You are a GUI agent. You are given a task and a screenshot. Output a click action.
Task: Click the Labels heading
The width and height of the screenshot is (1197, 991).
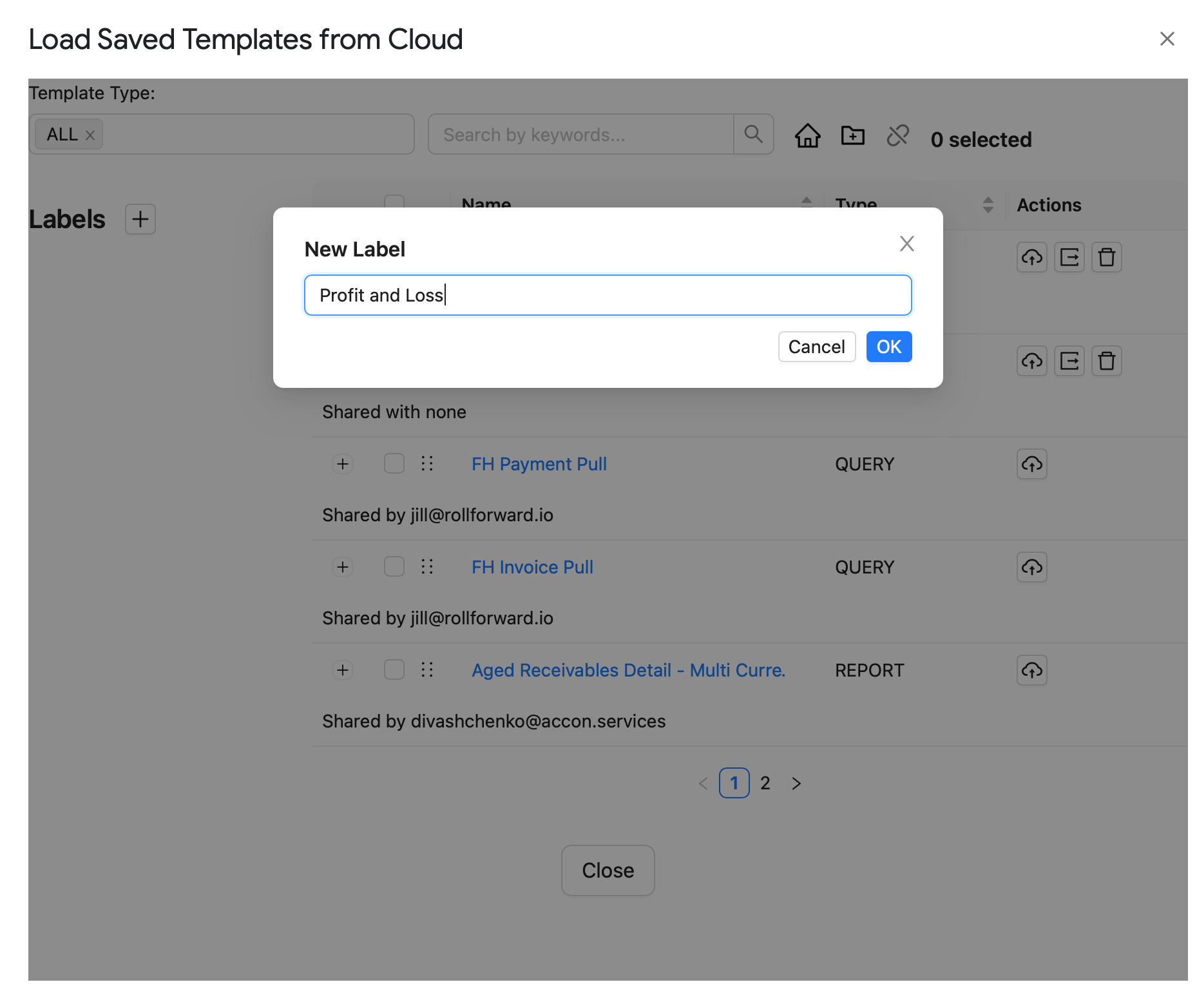[x=67, y=219]
